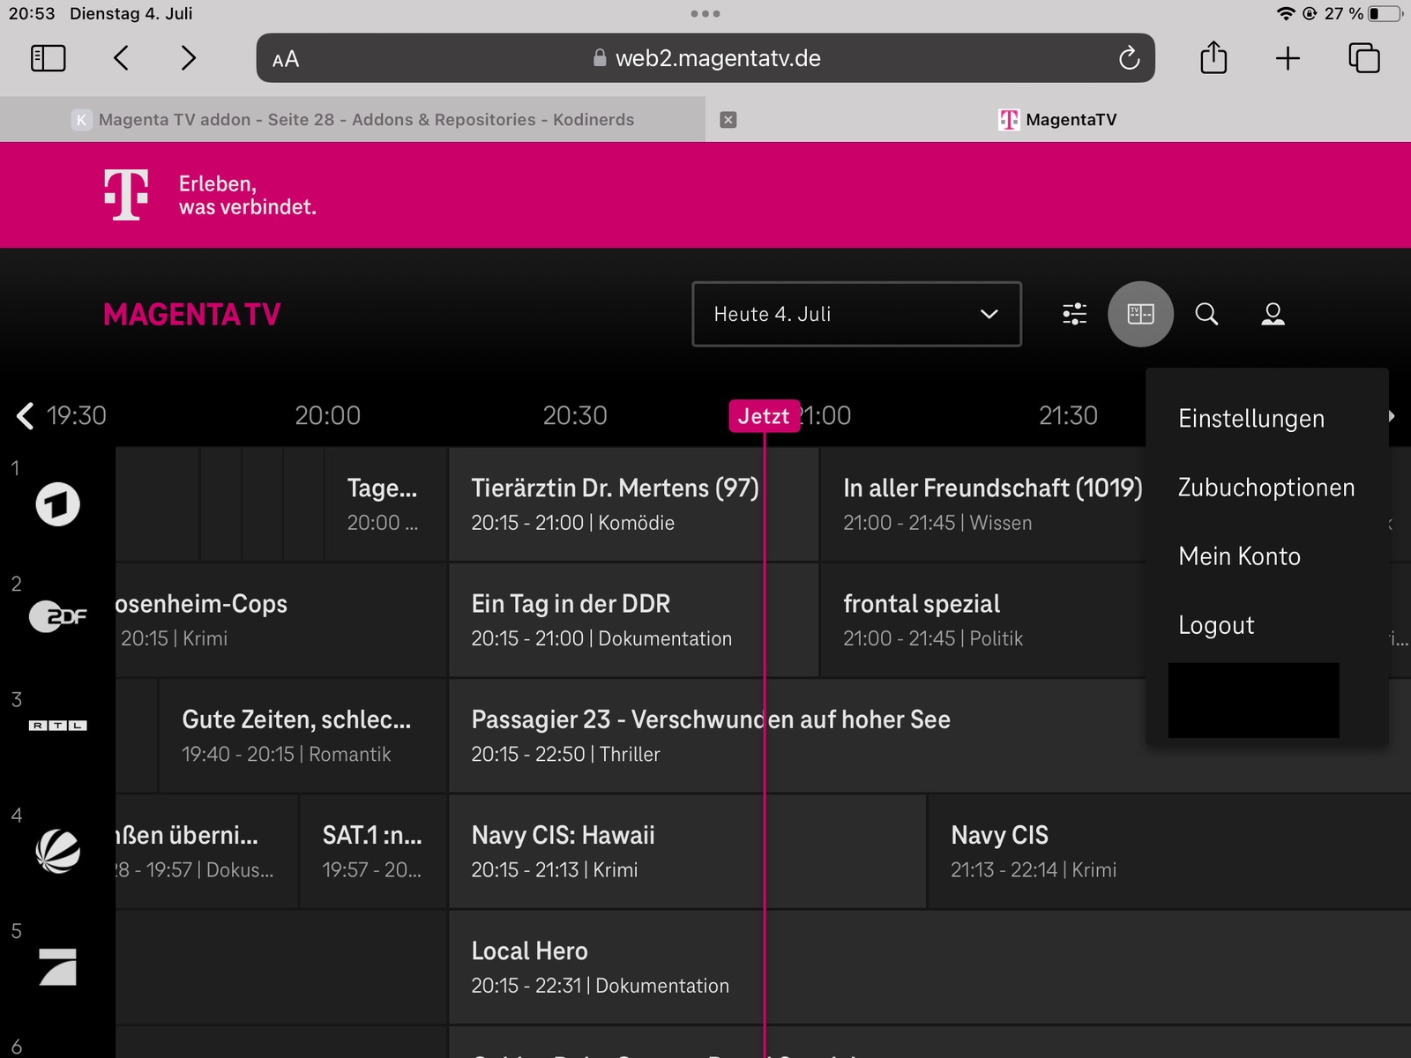Select the RTL channel logo
Screen dimensions: 1411x1058
click(x=57, y=726)
